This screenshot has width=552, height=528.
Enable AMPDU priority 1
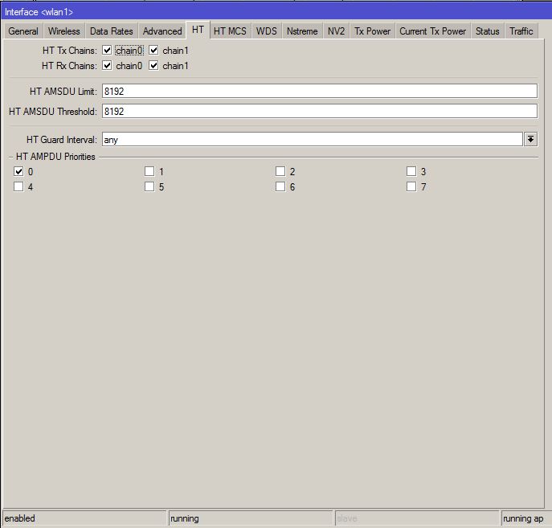(149, 171)
